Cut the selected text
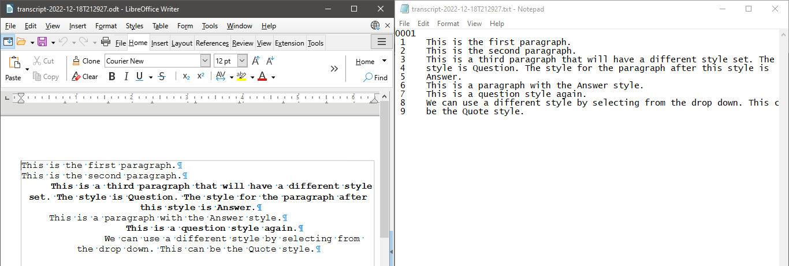 [43, 61]
